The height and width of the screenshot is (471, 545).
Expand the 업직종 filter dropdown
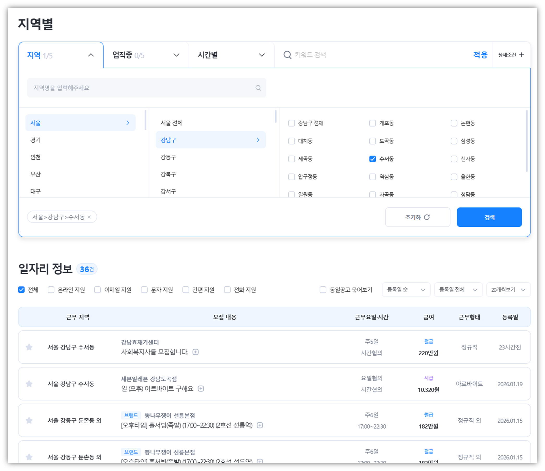coord(146,55)
